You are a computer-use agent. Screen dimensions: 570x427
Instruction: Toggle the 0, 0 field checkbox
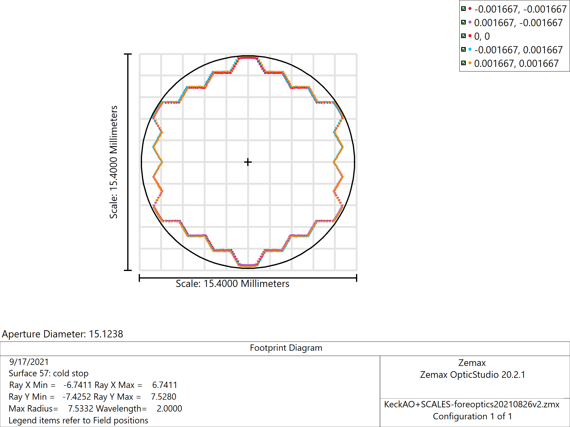(x=463, y=36)
